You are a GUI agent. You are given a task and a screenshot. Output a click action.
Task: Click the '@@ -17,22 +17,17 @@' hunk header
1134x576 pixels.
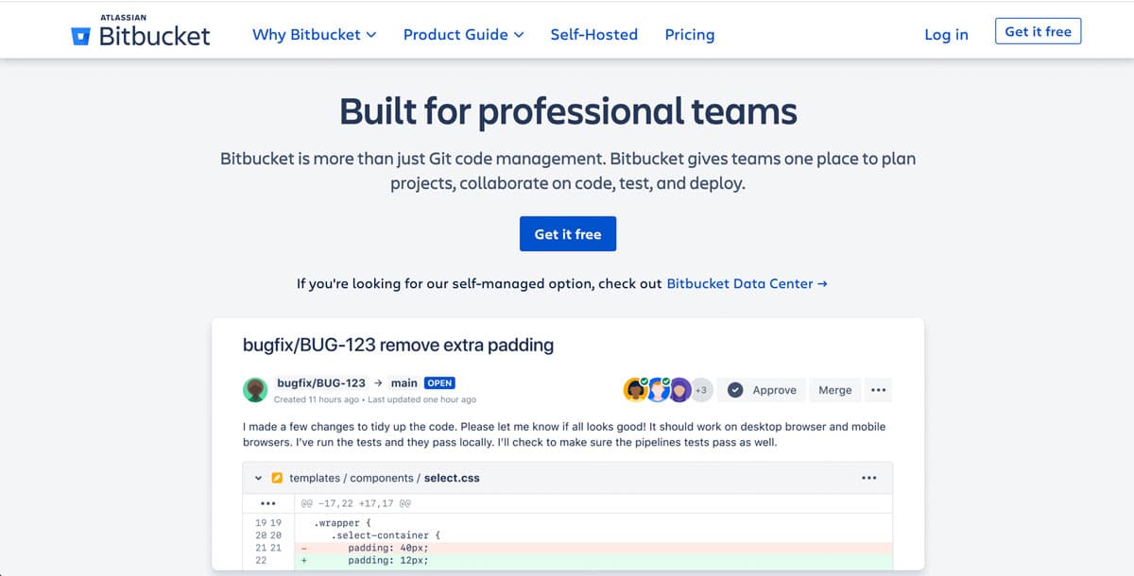tap(355, 504)
